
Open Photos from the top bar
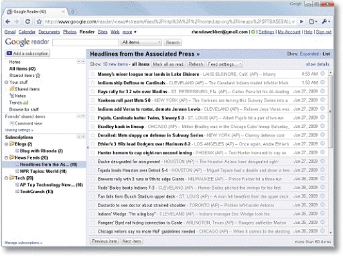[x=70, y=32]
